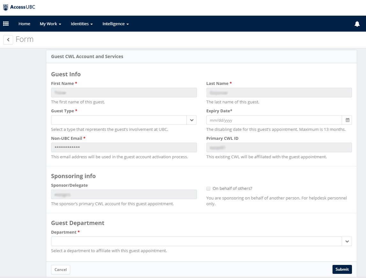Image resolution: width=366 pixels, height=278 pixels.
Task: Enable the On behalf of others checkbox
Action: [x=208, y=188]
